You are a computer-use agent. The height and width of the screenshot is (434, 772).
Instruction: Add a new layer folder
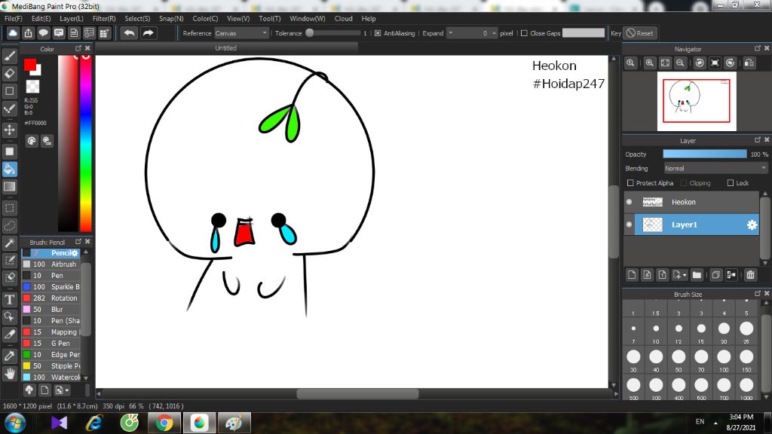pos(697,274)
